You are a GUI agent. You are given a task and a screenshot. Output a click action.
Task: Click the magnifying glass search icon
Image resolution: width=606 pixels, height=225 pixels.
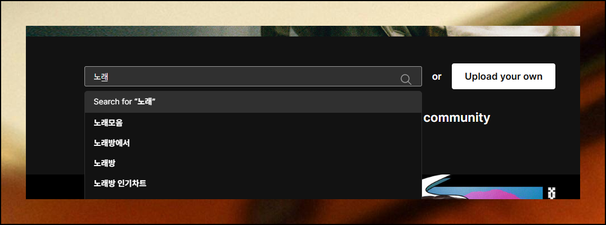click(x=406, y=79)
